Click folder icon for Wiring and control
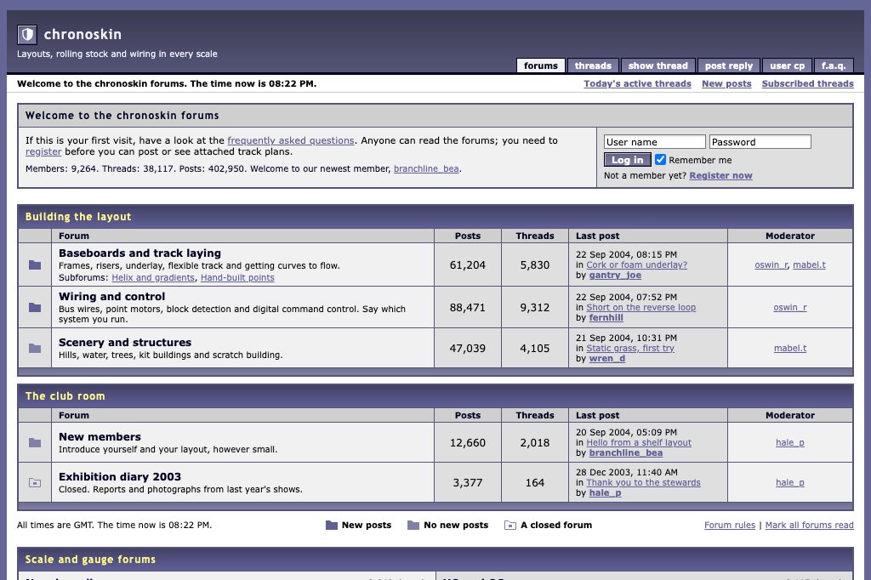 pos(35,307)
